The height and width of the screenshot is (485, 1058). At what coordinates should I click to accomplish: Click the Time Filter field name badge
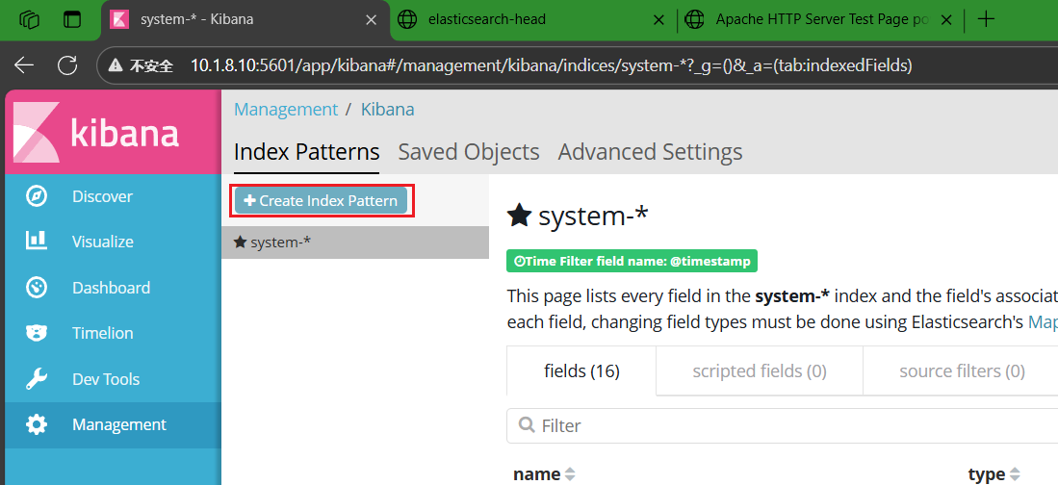[x=632, y=262]
